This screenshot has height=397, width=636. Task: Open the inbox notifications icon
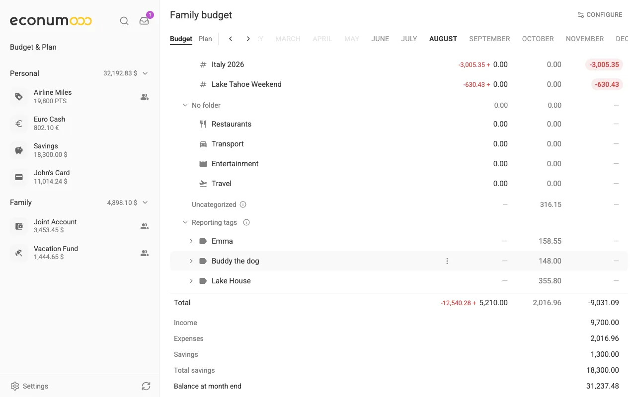point(144,21)
